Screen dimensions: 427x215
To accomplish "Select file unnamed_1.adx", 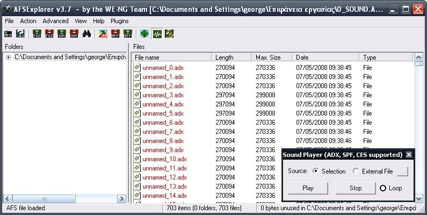I will (163, 77).
